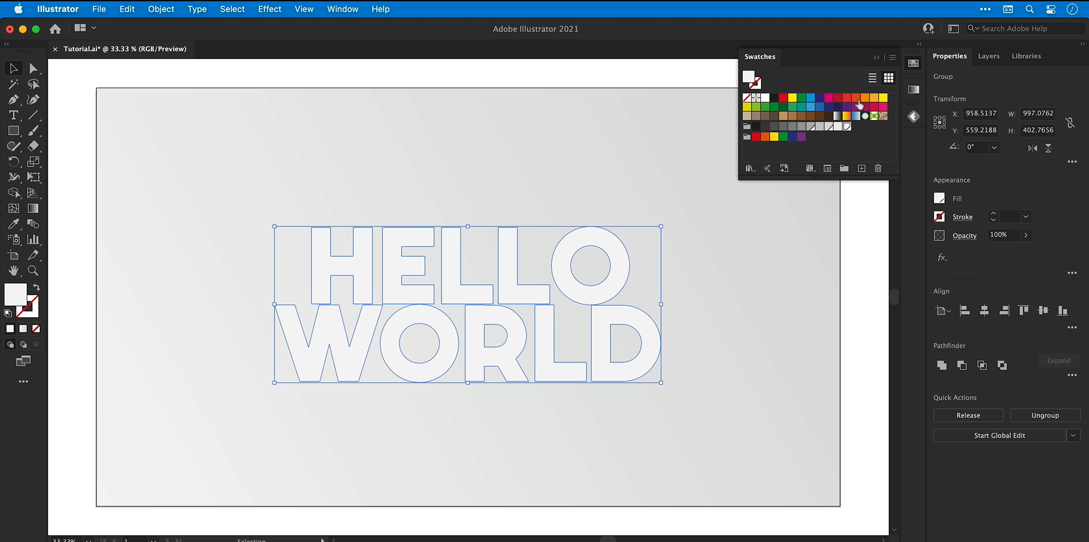Switch to the Libraries tab
This screenshot has height=542, width=1089.
pyautogui.click(x=1026, y=56)
